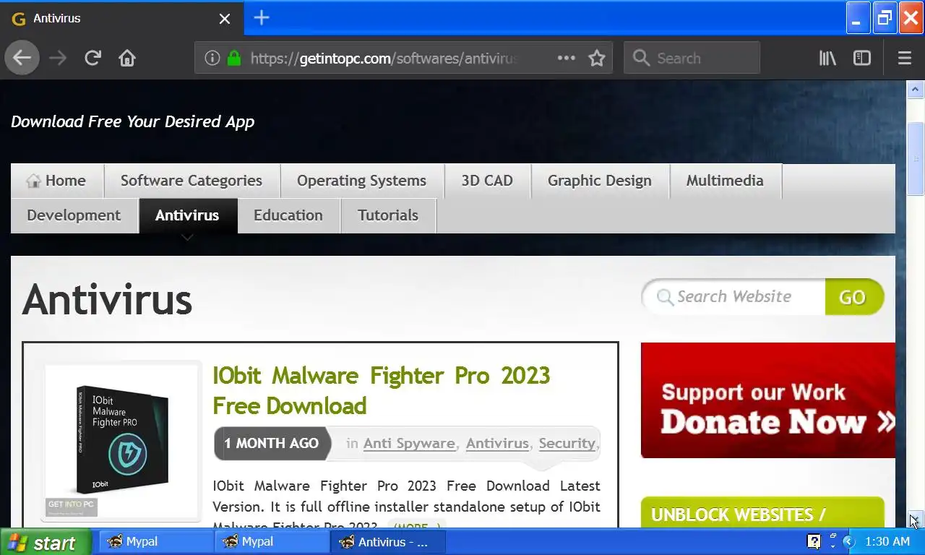Open the 3D CAD category
The height and width of the screenshot is (555, 925).
click(x=487, y=181)
